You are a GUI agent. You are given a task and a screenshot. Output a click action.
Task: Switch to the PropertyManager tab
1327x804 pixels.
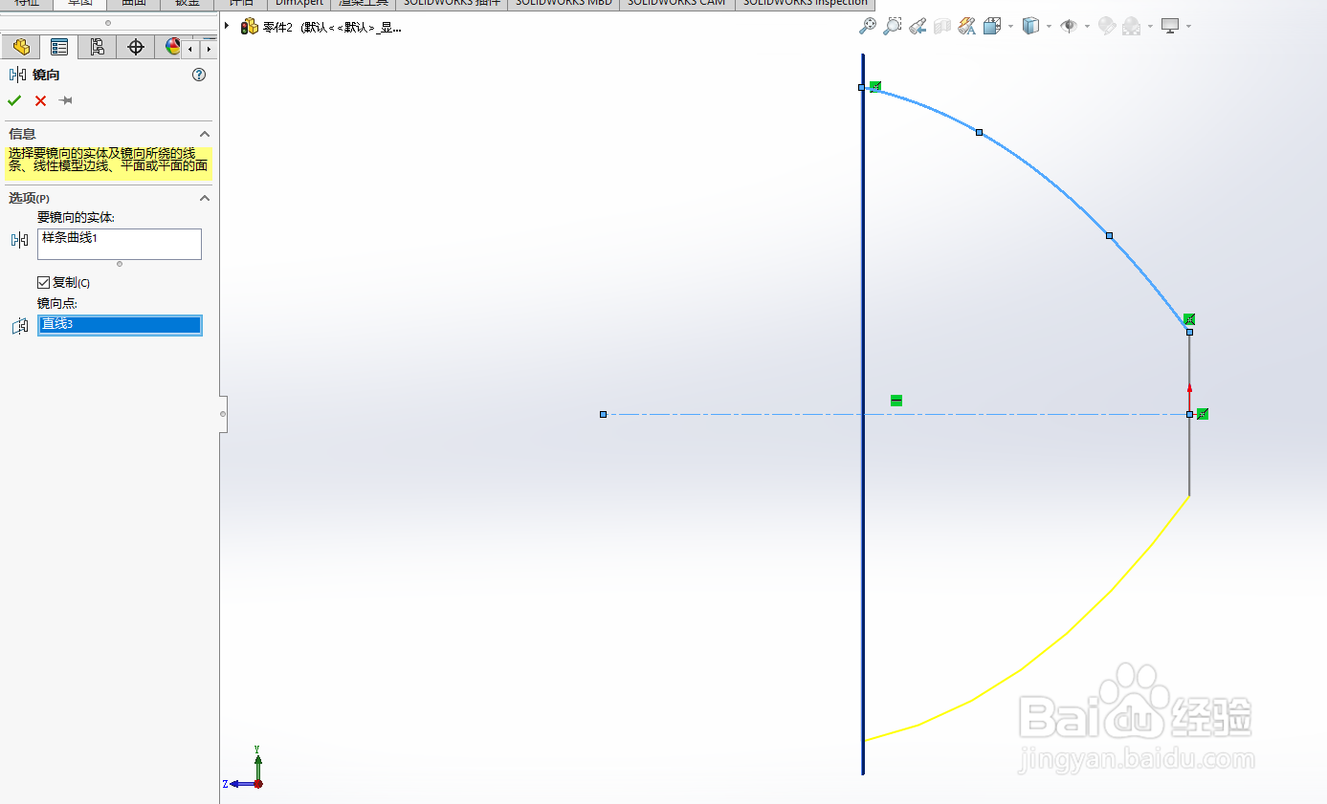tap(59, 47)
